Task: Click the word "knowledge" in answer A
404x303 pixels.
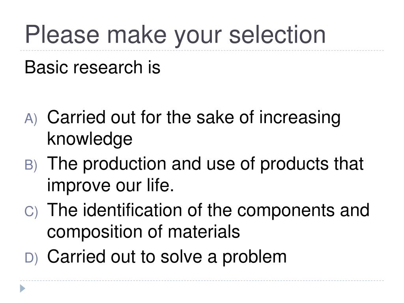Action: pyautogui.click(x=90, y=139)
